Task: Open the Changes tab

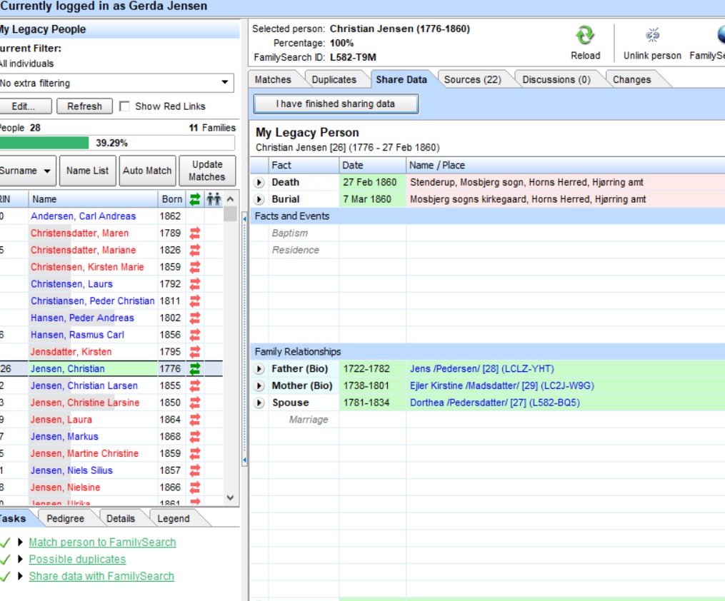Action: [x=631, y=79]
